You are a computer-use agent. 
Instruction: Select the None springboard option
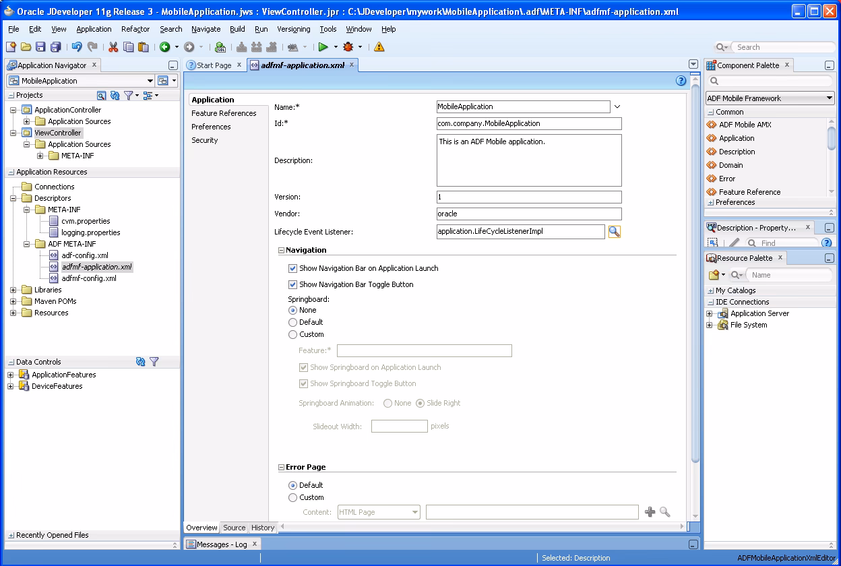point(293,310)
